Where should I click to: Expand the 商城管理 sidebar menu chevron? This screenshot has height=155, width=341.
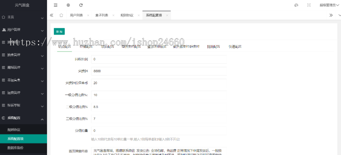42,69
